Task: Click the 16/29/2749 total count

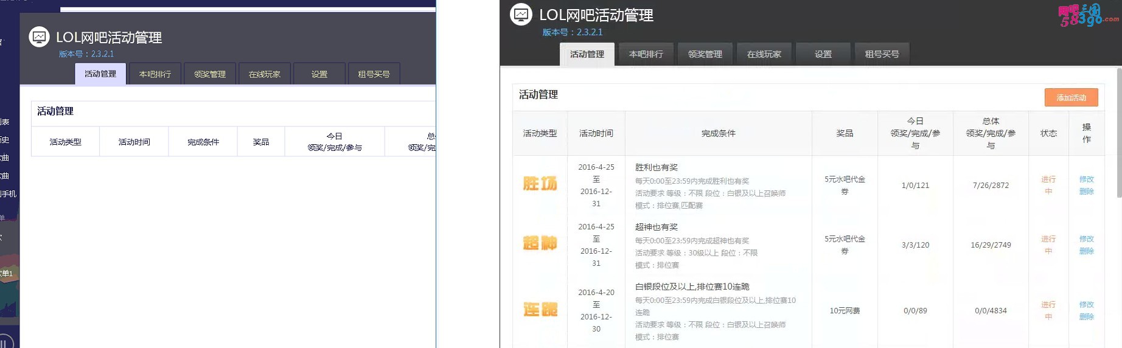Action: point(991,245)
